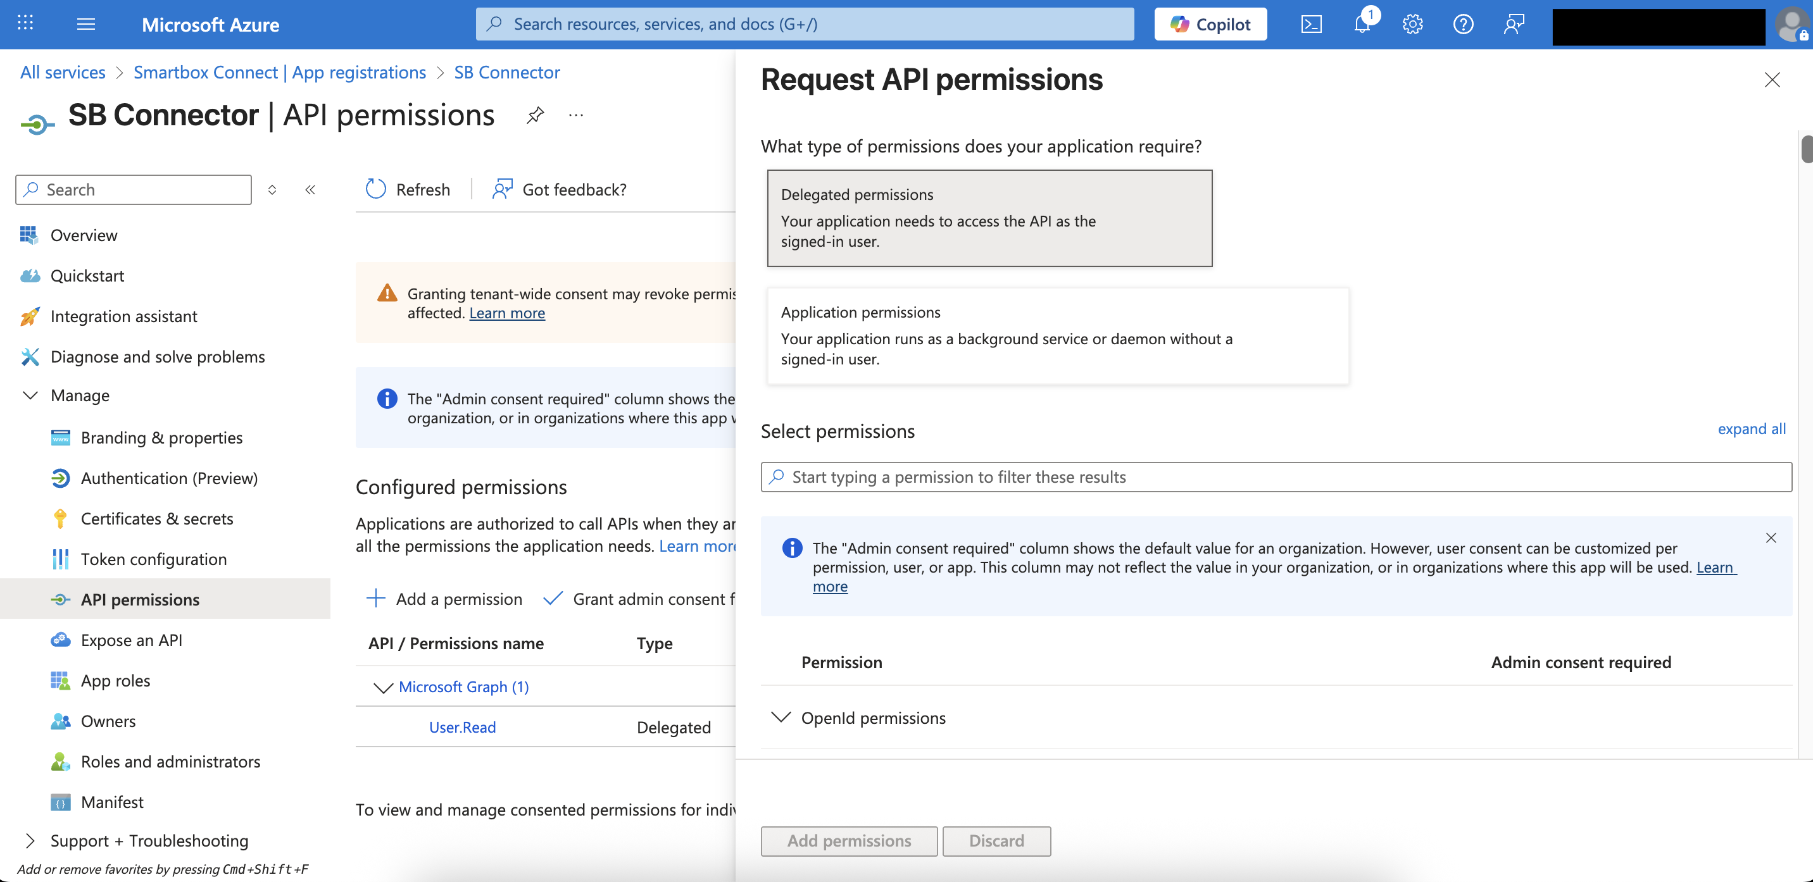Open the apps grid launcher
1813x882 pixels.
(x=25, y=23)
